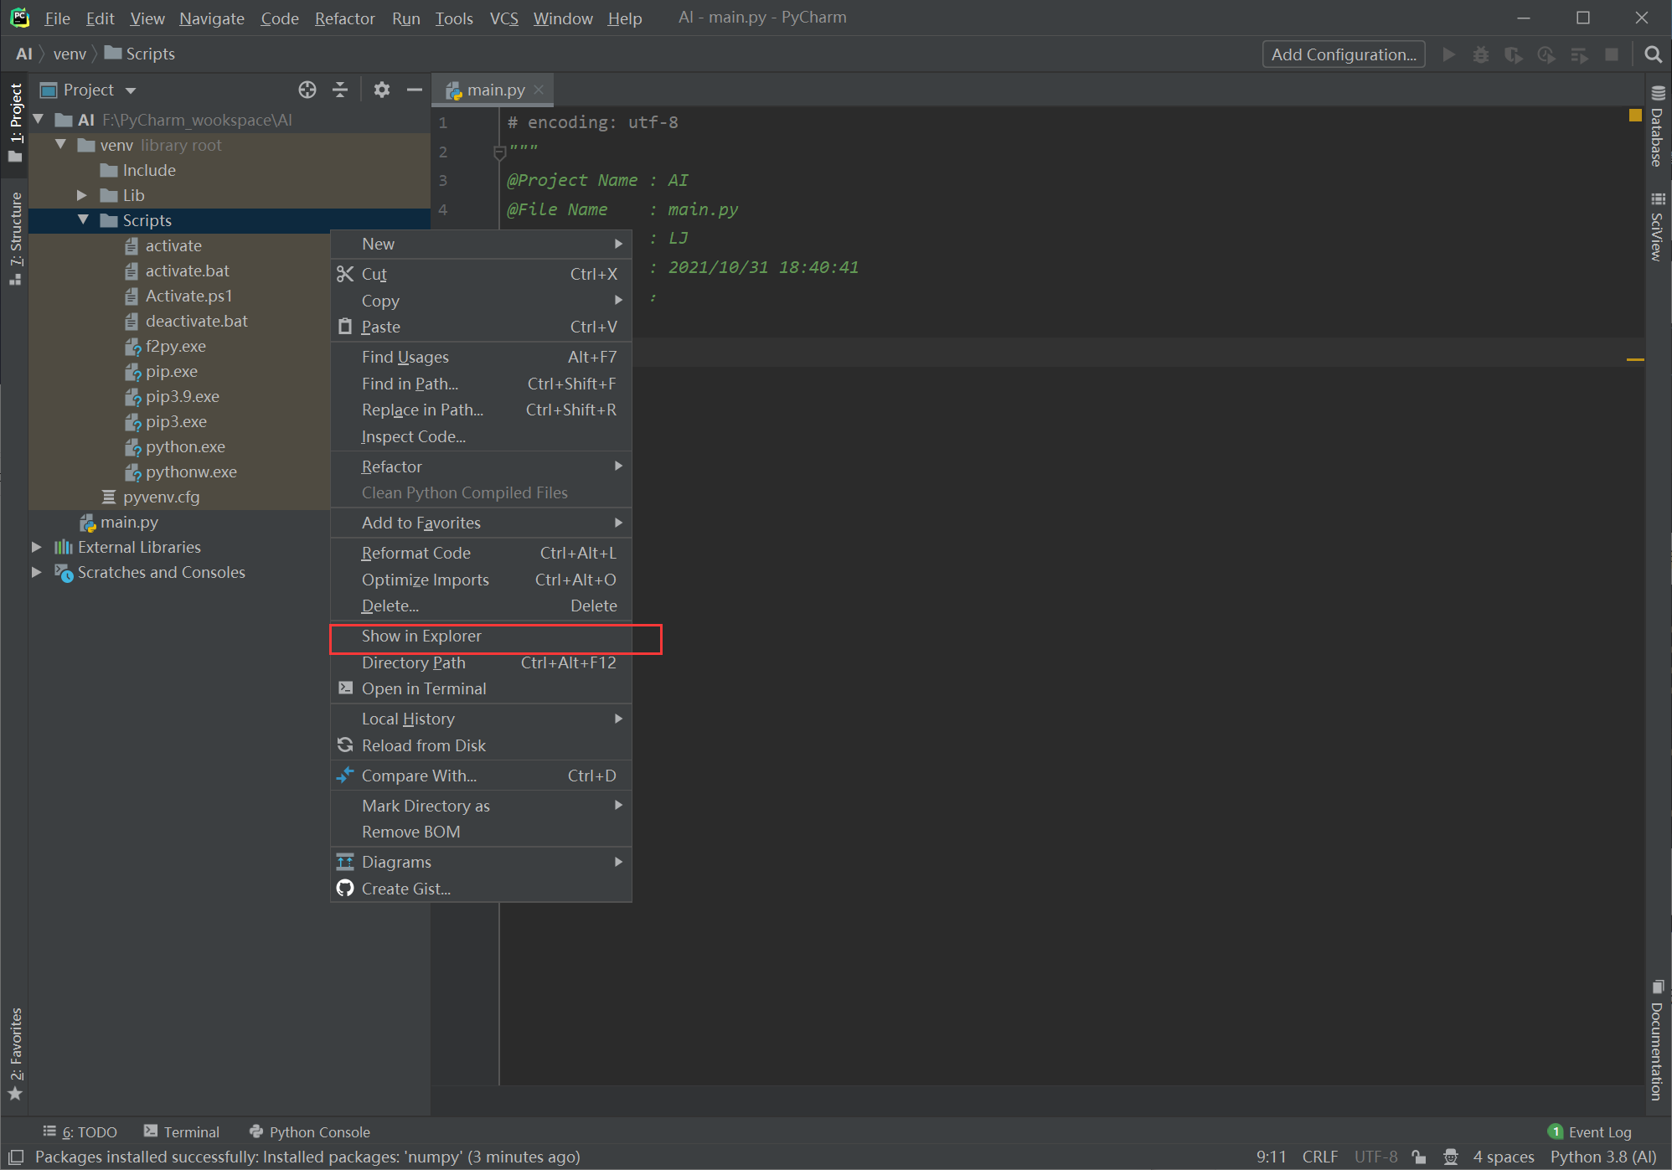Select pip.exe in project tree

click(x=172, y=371)
